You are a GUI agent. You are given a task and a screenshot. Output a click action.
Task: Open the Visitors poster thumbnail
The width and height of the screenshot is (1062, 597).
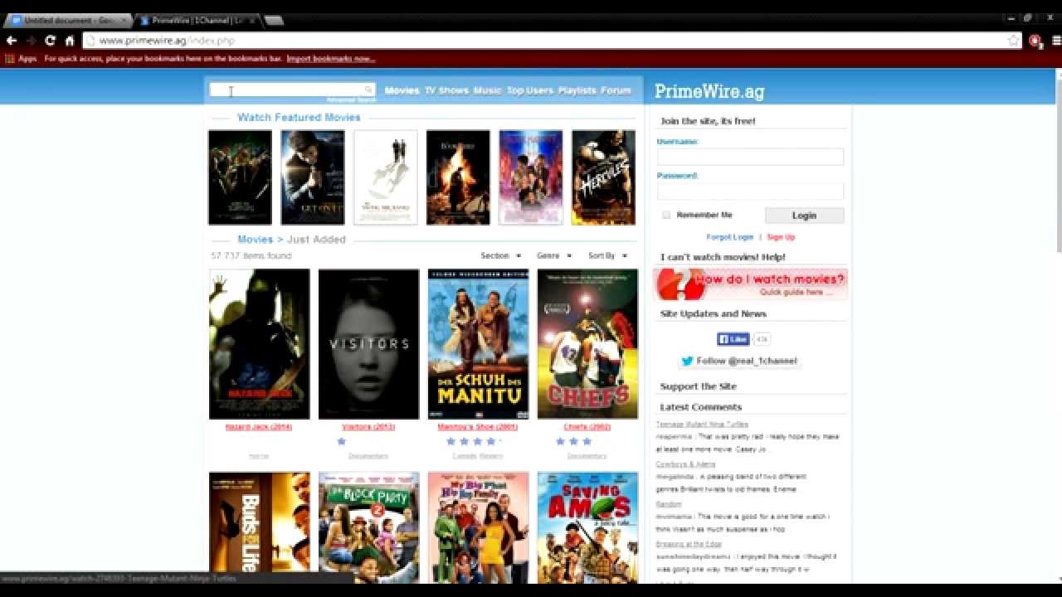[369, 344]
